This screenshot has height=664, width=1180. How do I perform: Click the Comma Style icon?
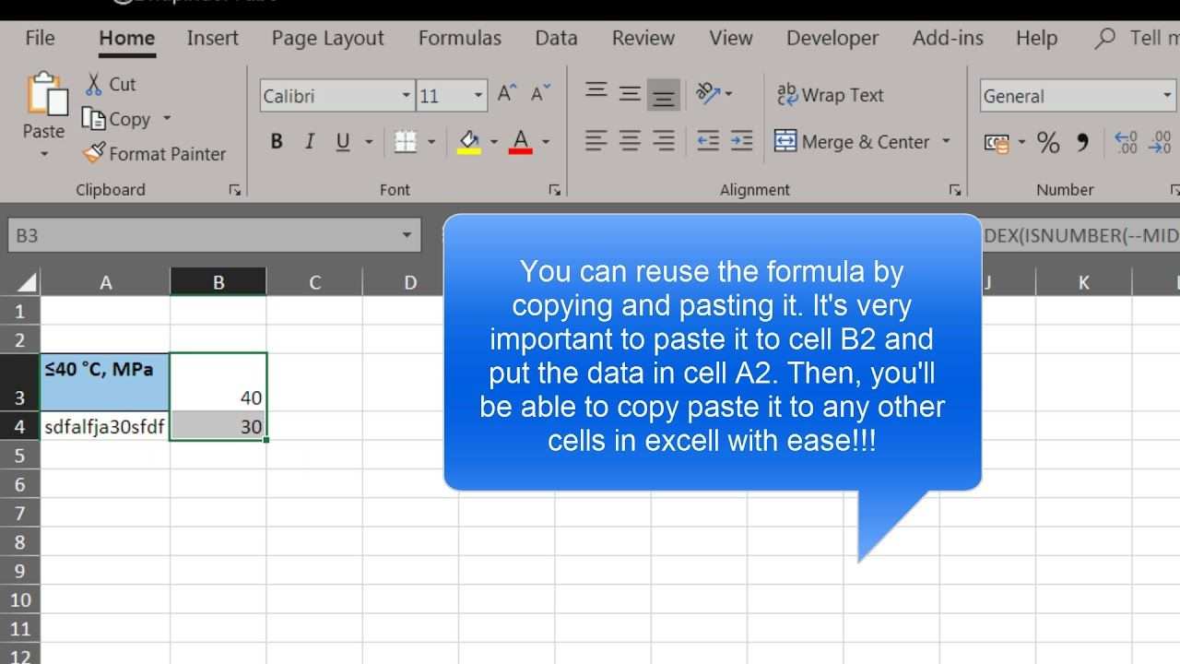(x=1083, y=142)
